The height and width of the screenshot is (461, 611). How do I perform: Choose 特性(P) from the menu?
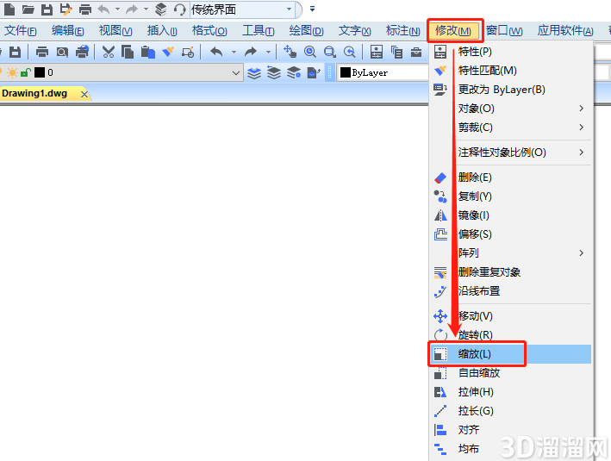click(x=511, y=52)
